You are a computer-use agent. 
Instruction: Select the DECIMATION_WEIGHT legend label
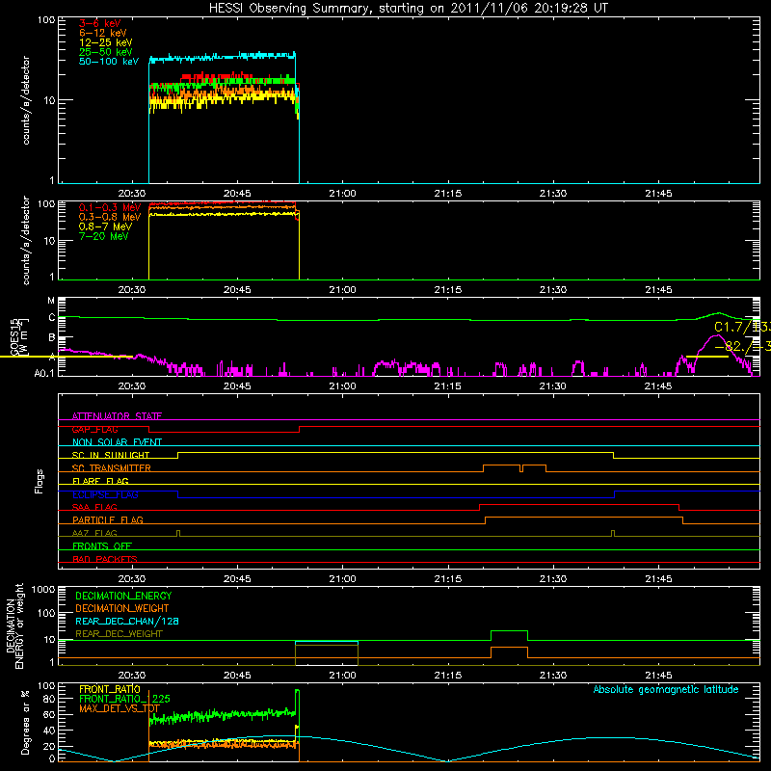click(122, 608)
